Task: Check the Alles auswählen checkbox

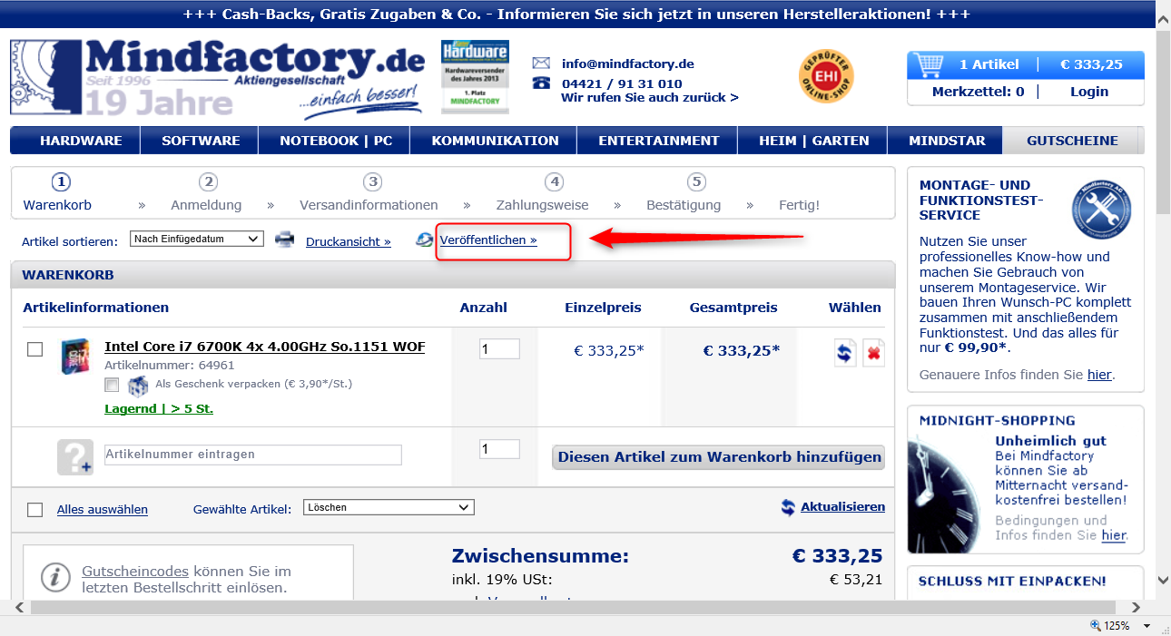Action: coord(34,510)
